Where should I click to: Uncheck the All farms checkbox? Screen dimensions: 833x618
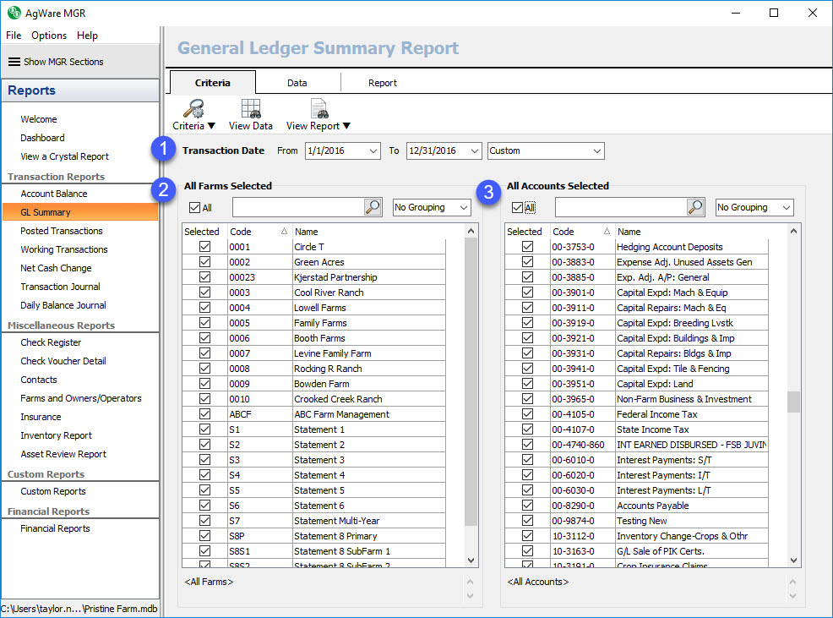(195, 208)
